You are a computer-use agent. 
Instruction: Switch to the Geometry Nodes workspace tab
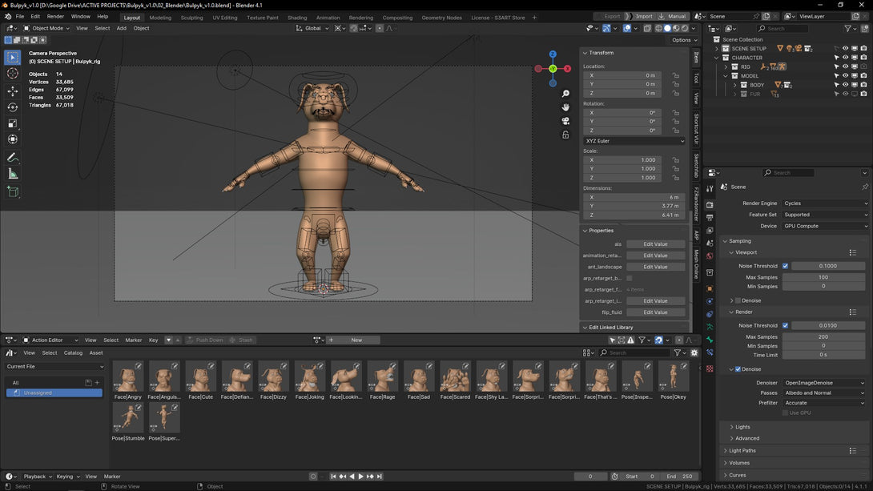[x=441, y=18]
